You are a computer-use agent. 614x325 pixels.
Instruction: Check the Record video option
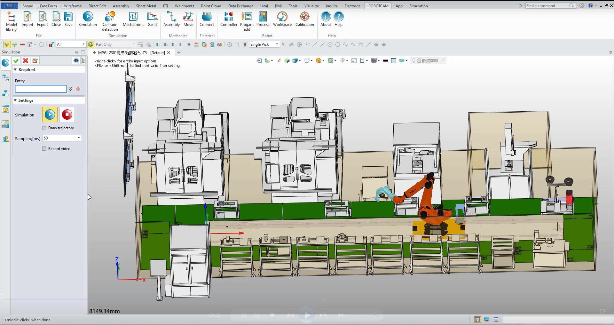[44, 149]
